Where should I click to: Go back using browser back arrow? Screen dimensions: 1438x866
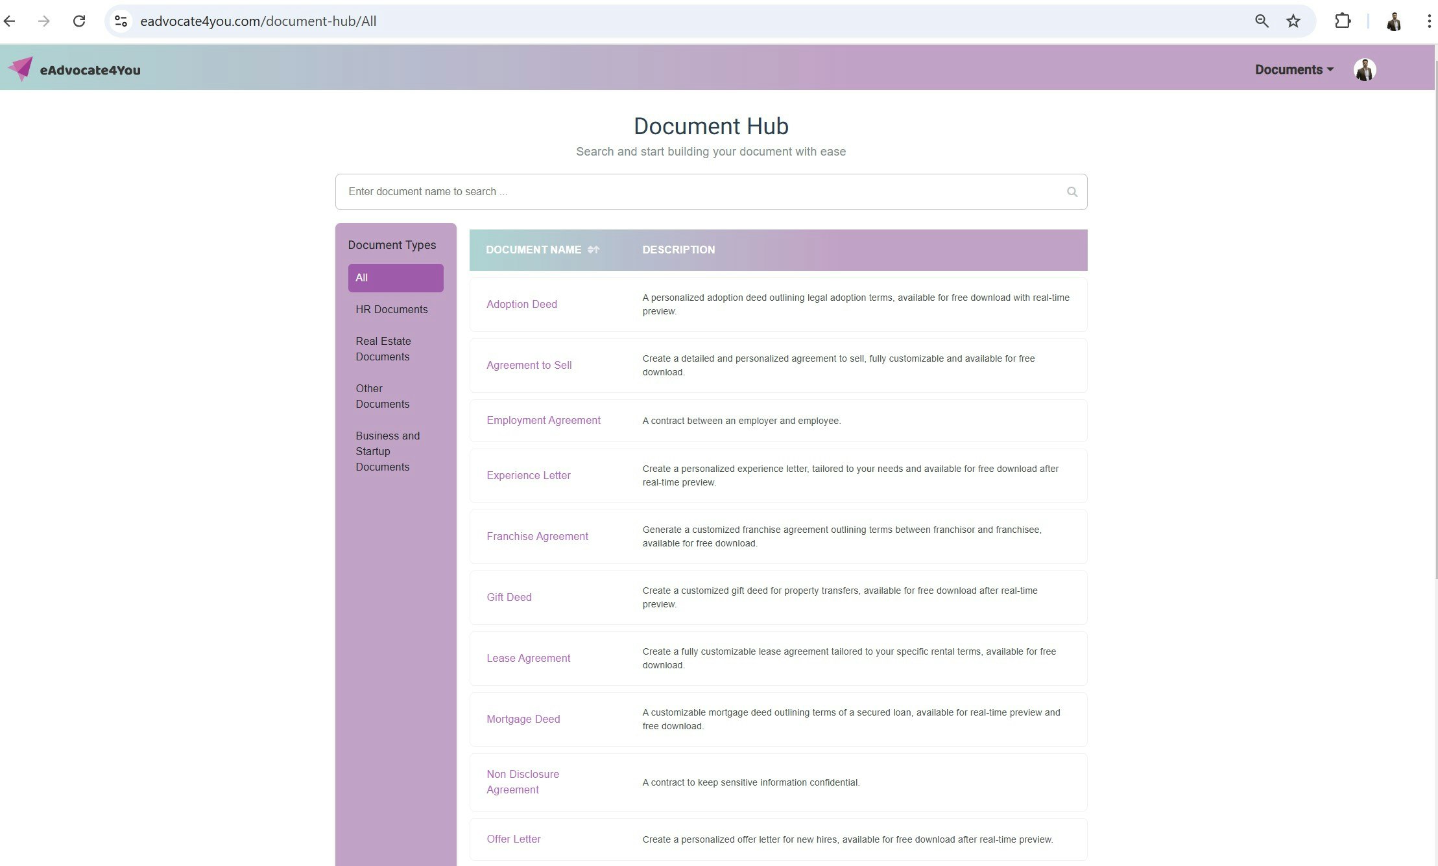click(10, 21)
